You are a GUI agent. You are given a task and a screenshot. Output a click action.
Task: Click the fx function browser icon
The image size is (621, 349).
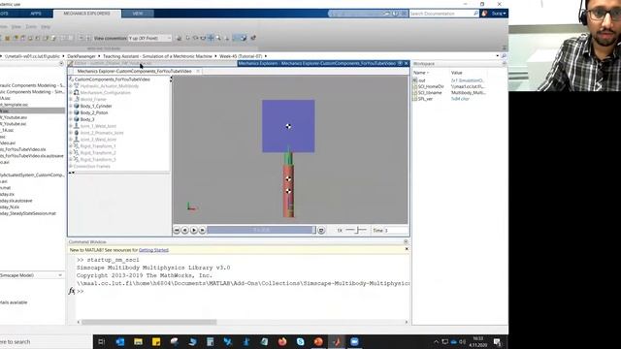(x=71, y=291)
